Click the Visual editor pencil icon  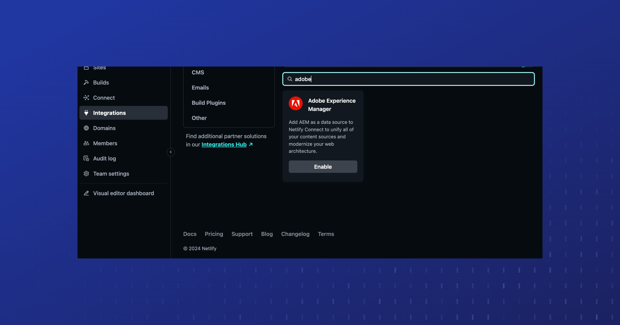86,193
